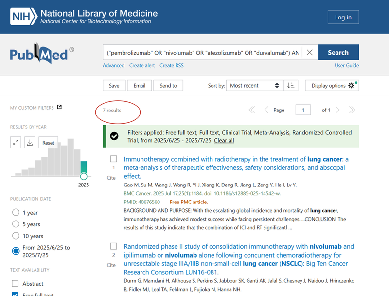Open the Send to dropdown

[x=168, y=85]
